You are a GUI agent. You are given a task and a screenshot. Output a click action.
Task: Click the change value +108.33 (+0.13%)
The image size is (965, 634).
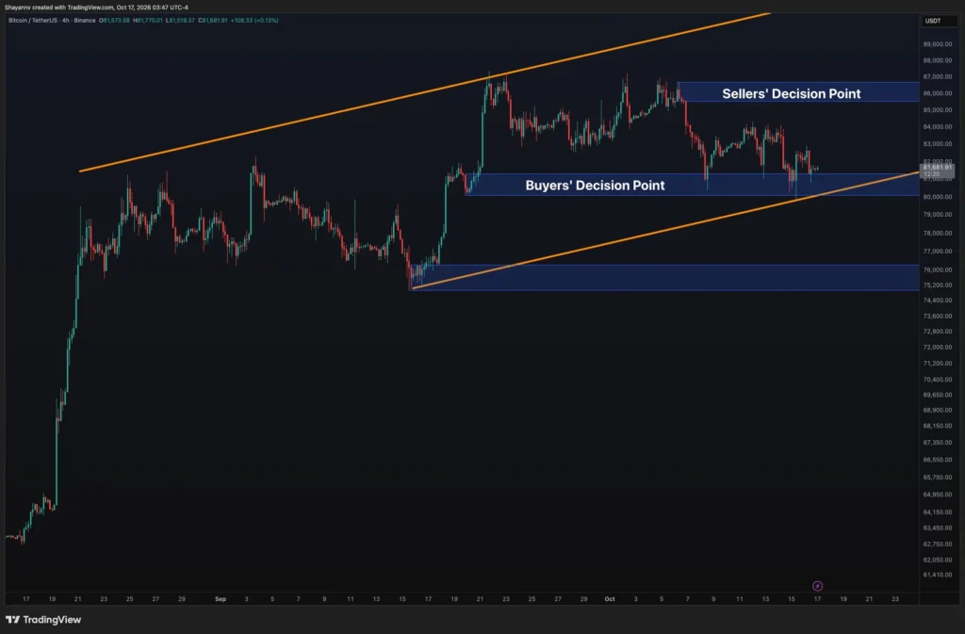pos(254,21)
